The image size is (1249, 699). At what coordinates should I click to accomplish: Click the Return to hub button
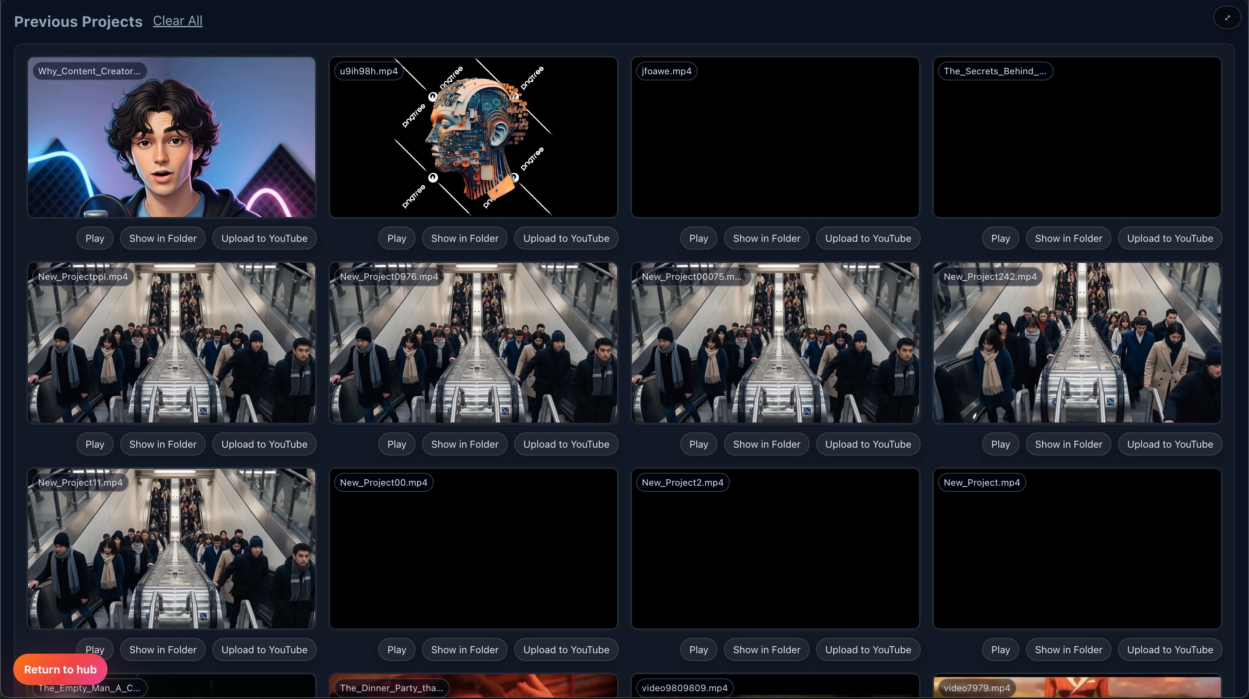point(59,669)
